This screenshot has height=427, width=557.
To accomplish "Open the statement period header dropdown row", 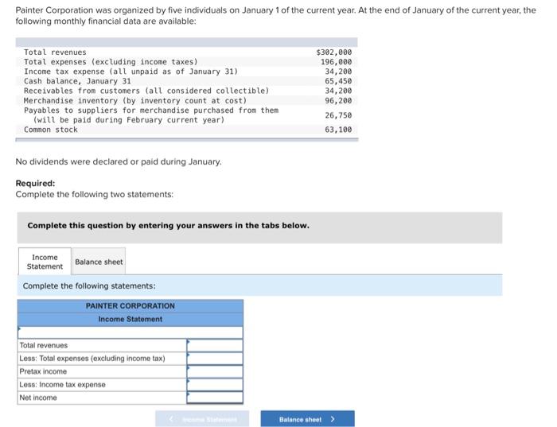I will click(x=130, y=332).
